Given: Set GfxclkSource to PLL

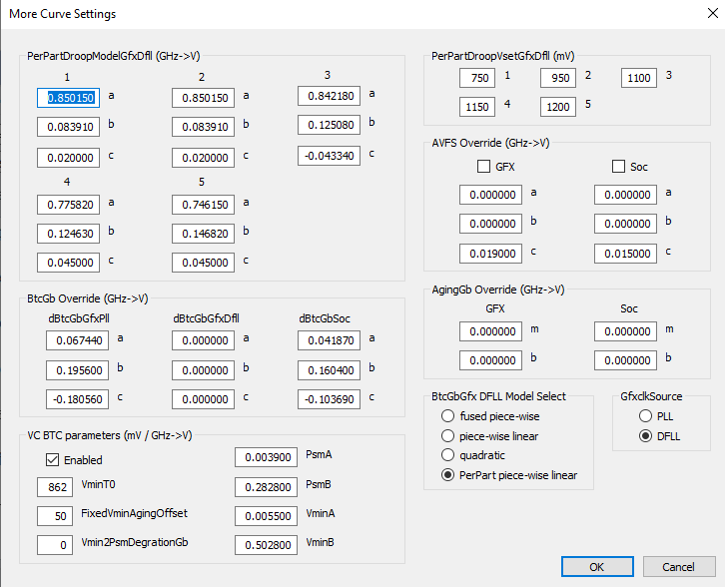Looking at the screenshot, I should (x=645, y=415).
